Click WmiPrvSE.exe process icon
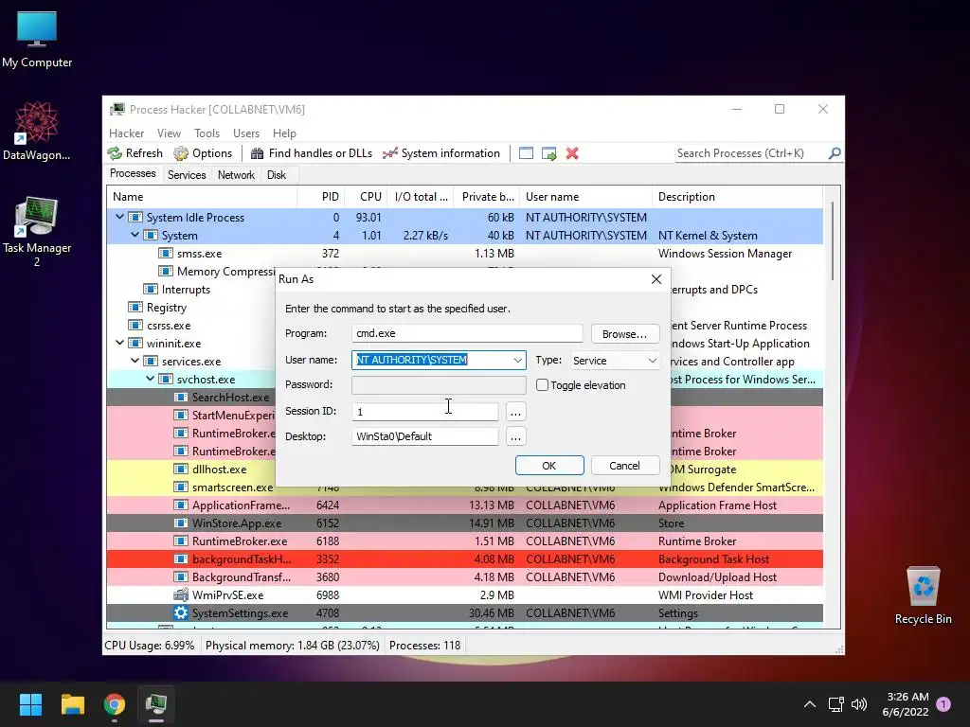970x727 pixels. pyautogui.click(x=181, y=594)
